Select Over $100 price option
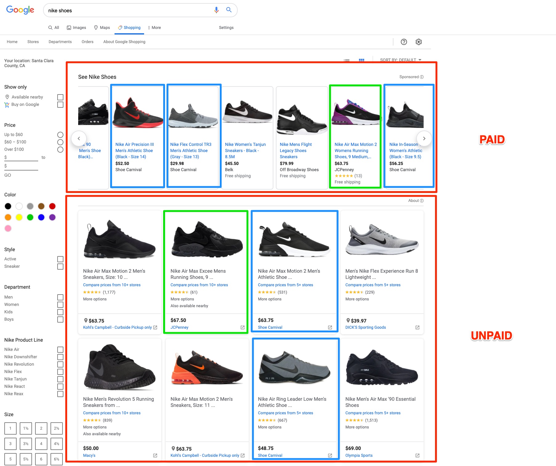Image resolution: width=556 pixels, height=466 pixels. (60, 150)
